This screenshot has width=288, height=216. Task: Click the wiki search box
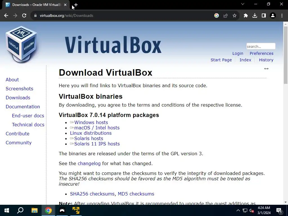pyautogui.click(x=261, y=46)
